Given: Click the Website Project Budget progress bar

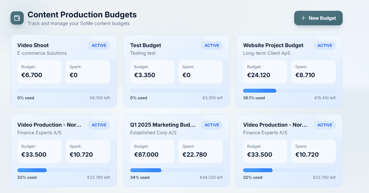Looking at the screenshot, I should coord(289,90).
